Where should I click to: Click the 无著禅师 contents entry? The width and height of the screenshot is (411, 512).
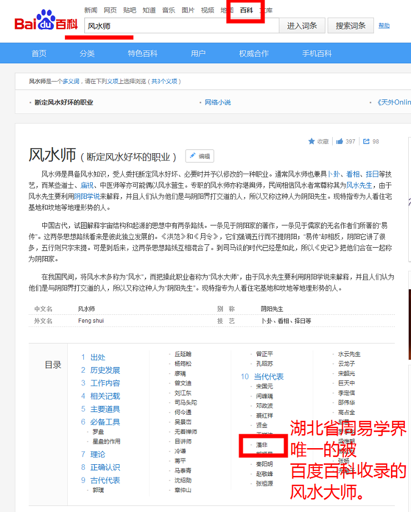click(x=186, y=431)
